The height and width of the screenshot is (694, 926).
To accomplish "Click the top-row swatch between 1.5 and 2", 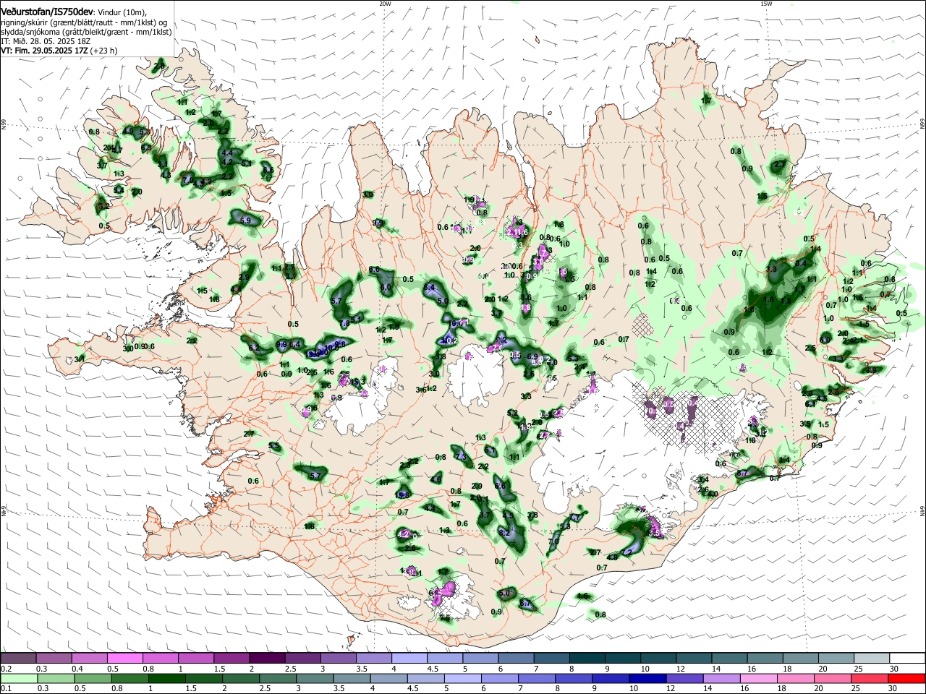I will point(231,658).
